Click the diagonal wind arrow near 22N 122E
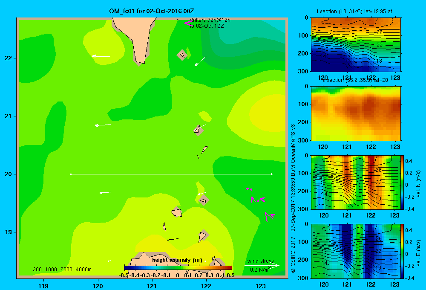Image resolution: width=426 pixels, height=290 pixels. tap(200, 61)
